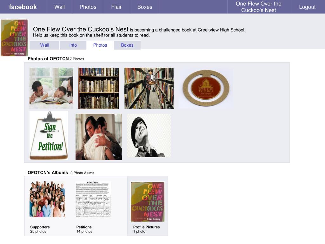
Task: Open the family reading a book photo
Action: 51,88
